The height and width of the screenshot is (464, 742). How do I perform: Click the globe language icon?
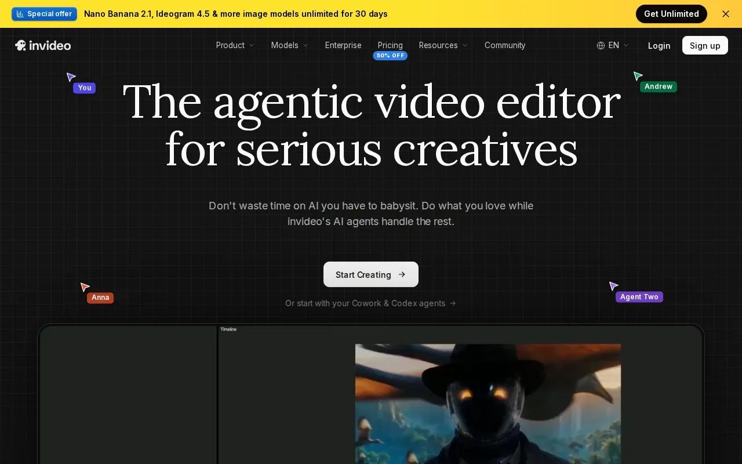click(601, 45)
